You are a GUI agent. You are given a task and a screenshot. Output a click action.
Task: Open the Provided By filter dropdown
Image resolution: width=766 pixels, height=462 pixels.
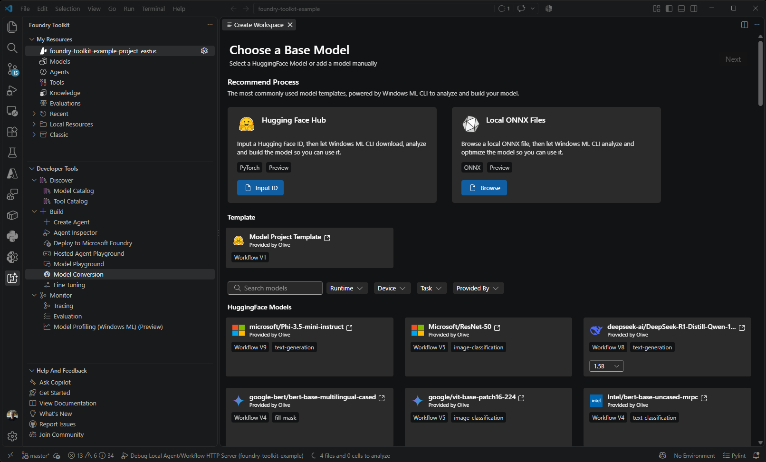478,288
